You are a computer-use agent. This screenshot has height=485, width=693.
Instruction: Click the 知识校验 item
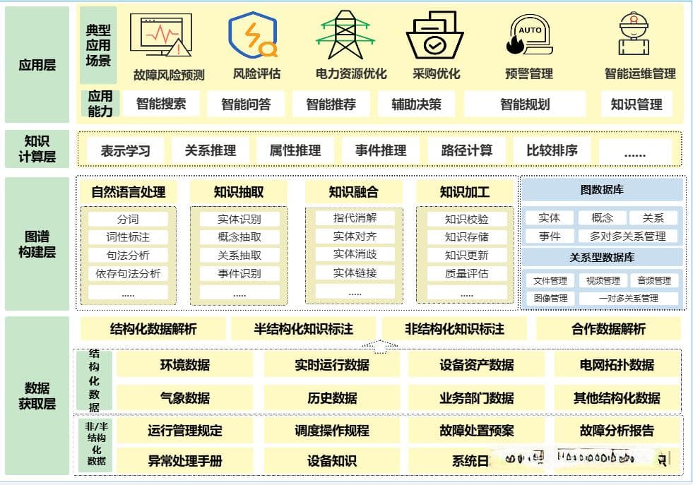[466, 219]
